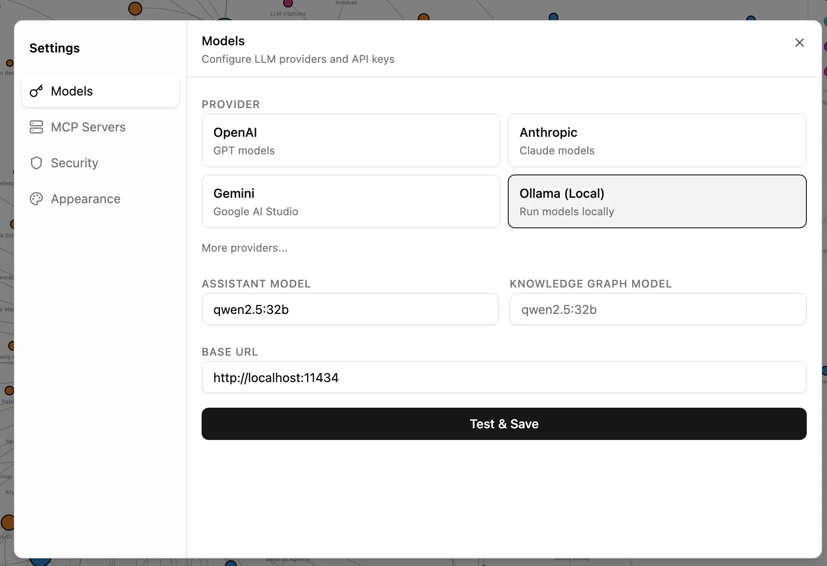This screenshot has width=827, height=566.
Task: Select the Gemini provider option
Action: click(x=351, y=201)
